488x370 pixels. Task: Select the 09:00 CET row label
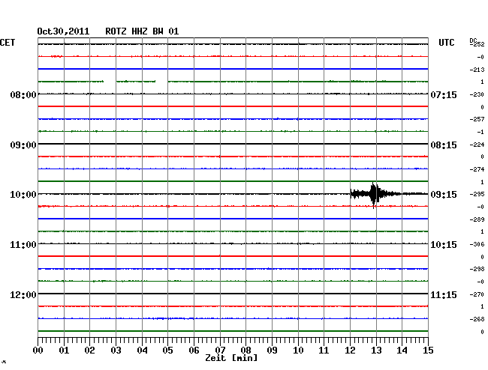[x=23, y=145]
